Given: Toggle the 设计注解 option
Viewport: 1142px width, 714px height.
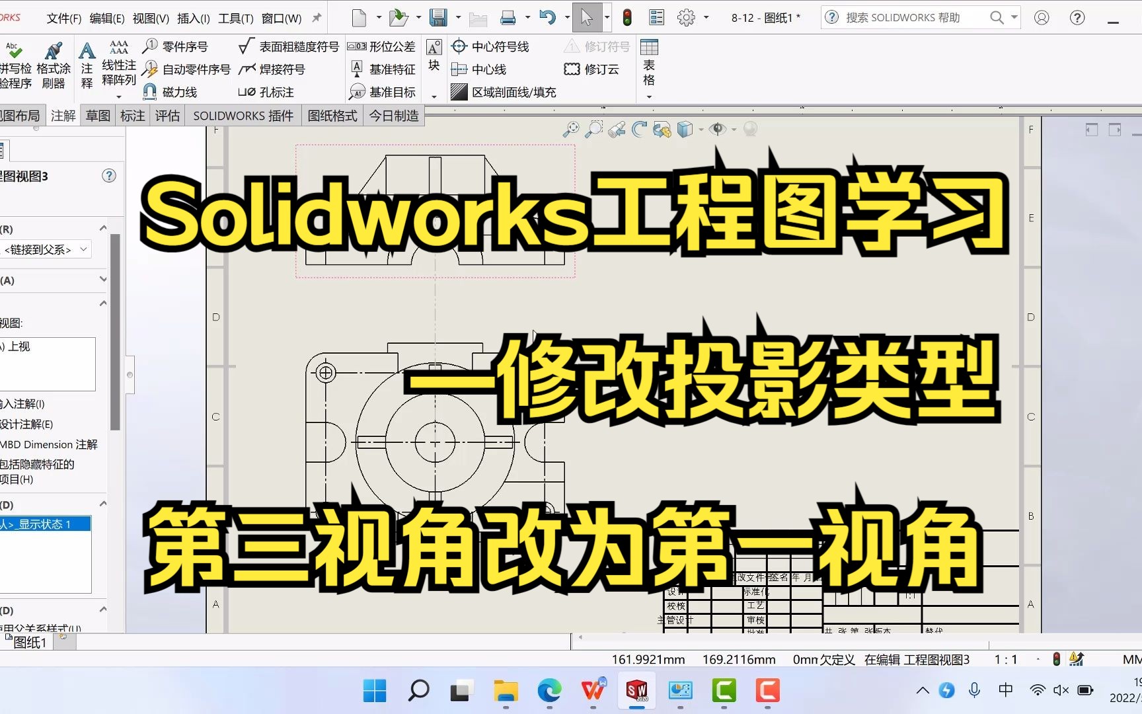Looking at the screenshot, I should click(26, 424).
